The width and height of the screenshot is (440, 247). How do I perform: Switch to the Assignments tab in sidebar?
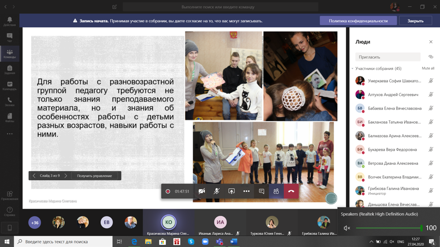10,70
